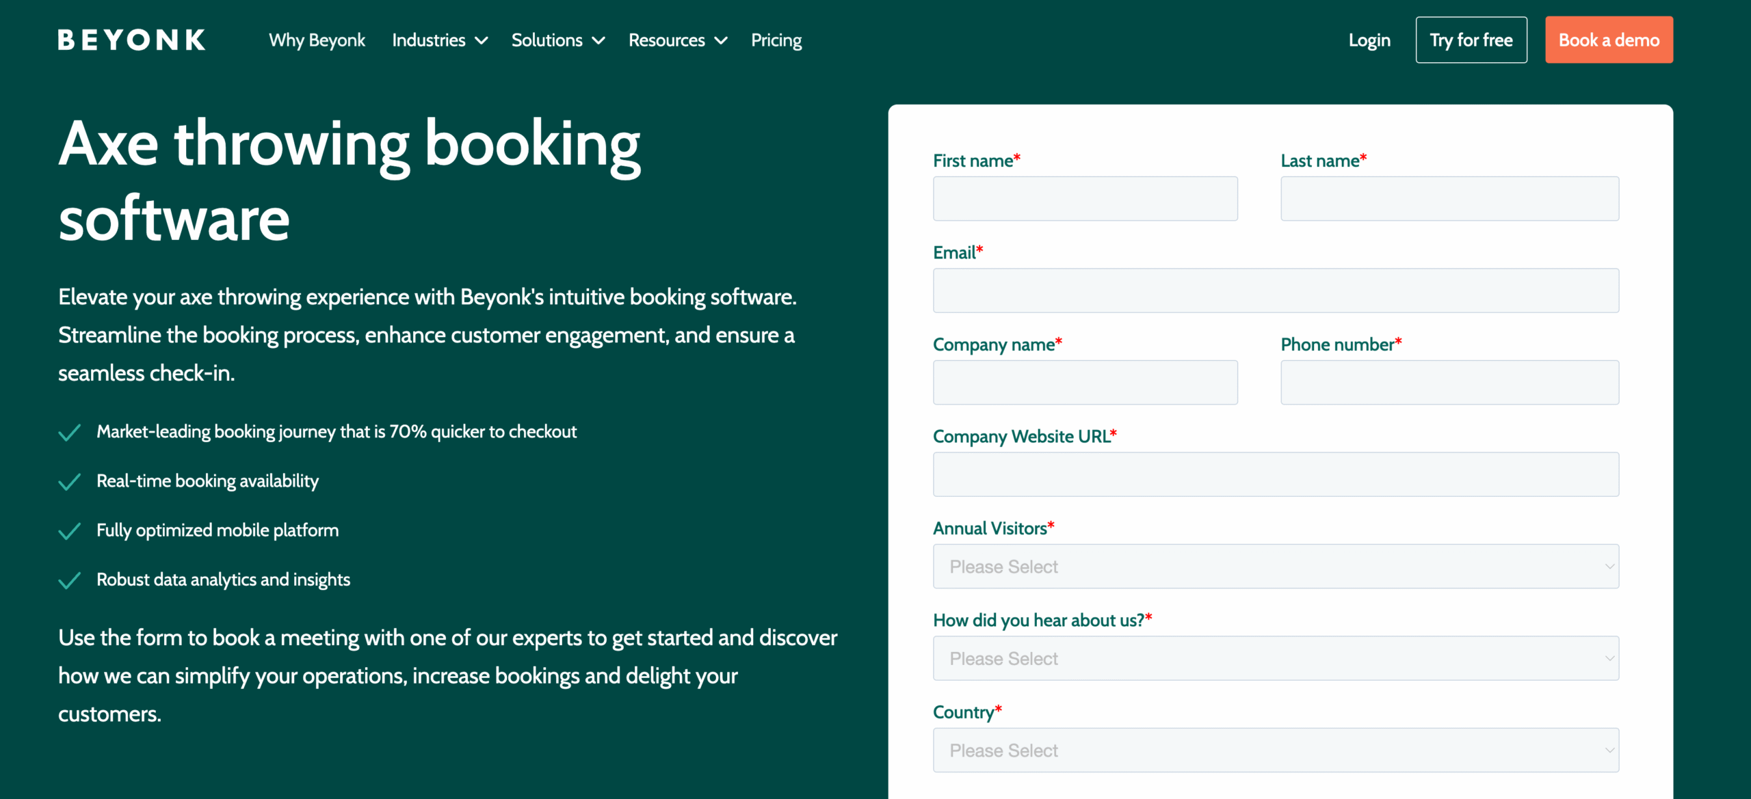
Task: Click the checkmark beside robust data analytics
Action: point(70,581)
